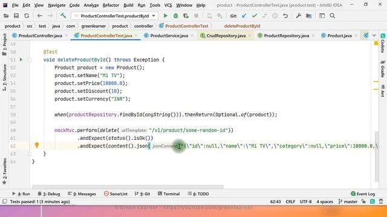Viewport: 387px width, 217px height.
Task: Collapse deleteProductById method fold marker at line 51
Action: pos(30,60)
